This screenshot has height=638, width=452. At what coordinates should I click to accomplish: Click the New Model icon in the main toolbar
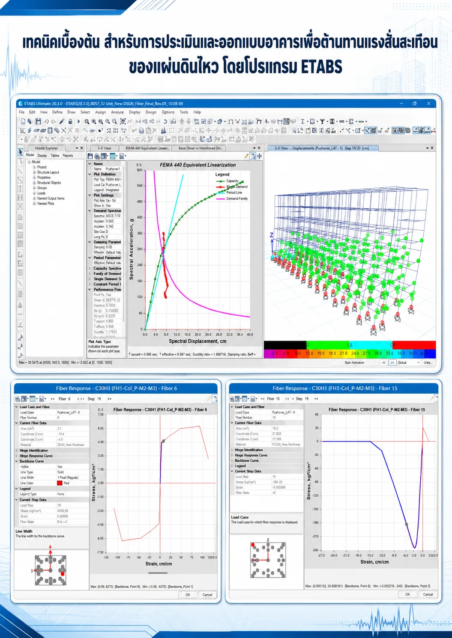[23, 122]
